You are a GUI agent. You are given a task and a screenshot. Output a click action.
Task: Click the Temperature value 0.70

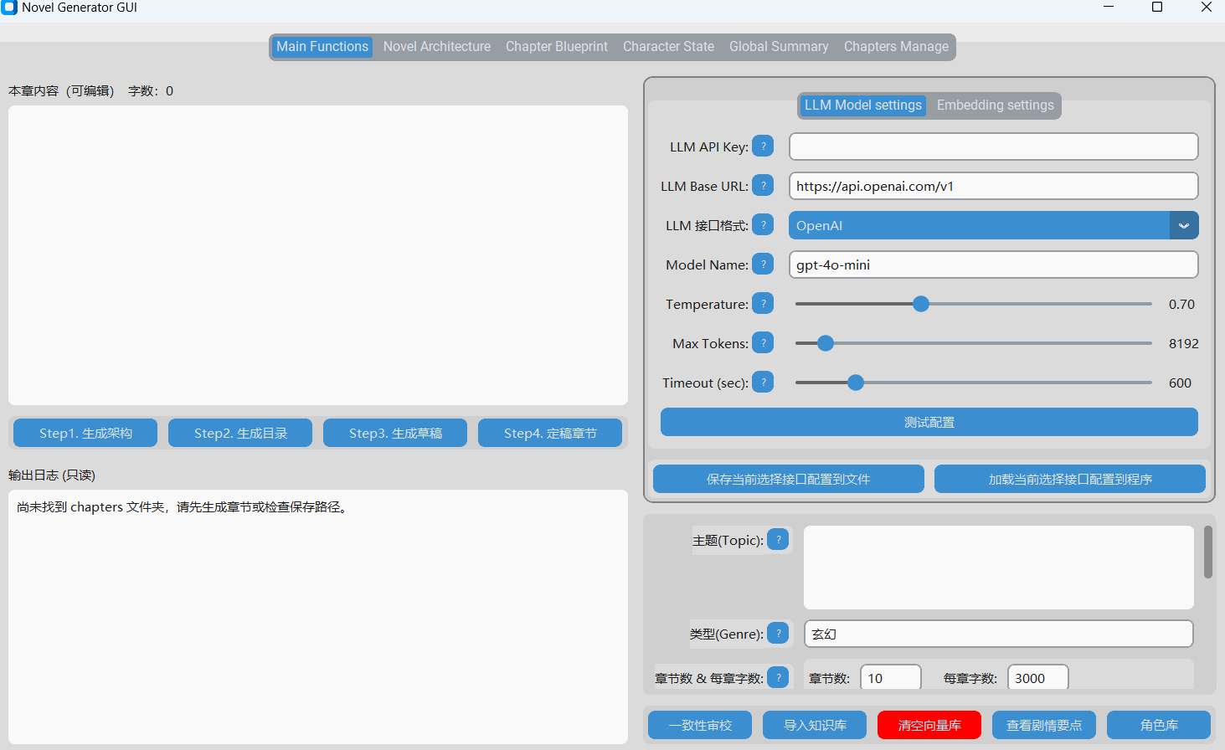pos(1181,305)
